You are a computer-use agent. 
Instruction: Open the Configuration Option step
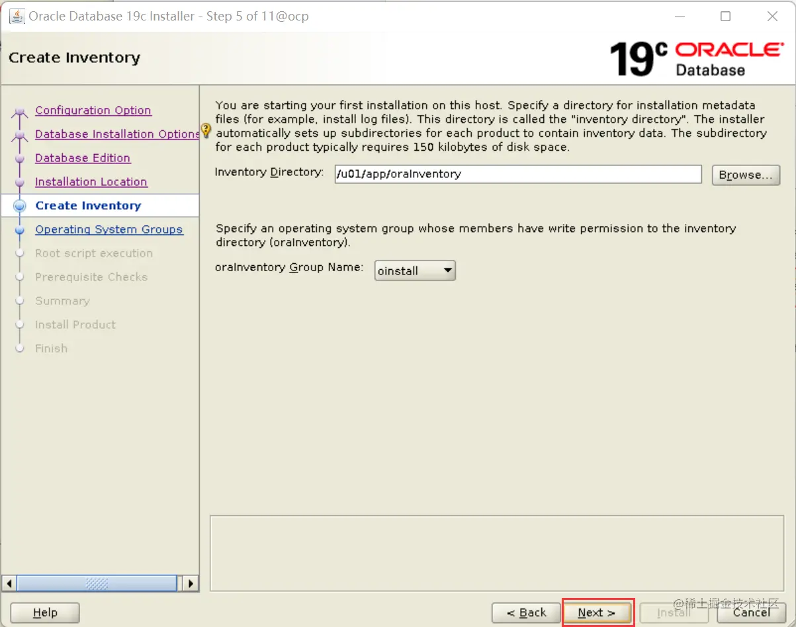tap(93, 110)
